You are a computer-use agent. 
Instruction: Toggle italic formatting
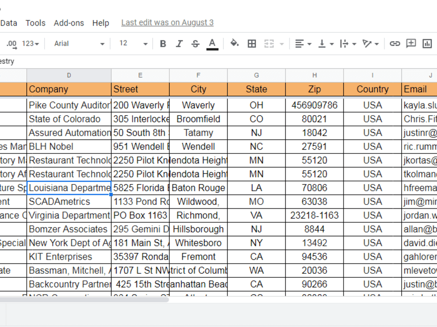[179, 44]
